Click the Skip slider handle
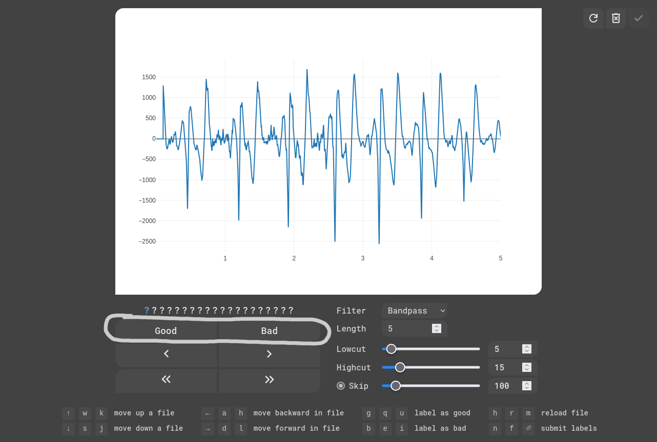Screen dimensions: 657x442 click(x=396, y=386)
